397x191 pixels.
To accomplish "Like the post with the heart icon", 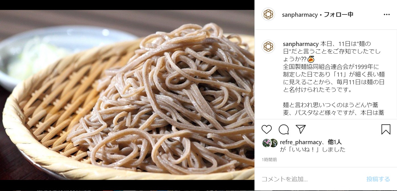I will 267,129.
